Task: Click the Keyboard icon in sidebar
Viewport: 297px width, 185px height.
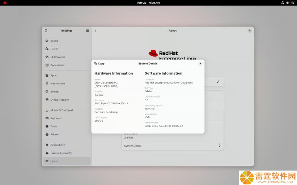Action: coord(47,118)
